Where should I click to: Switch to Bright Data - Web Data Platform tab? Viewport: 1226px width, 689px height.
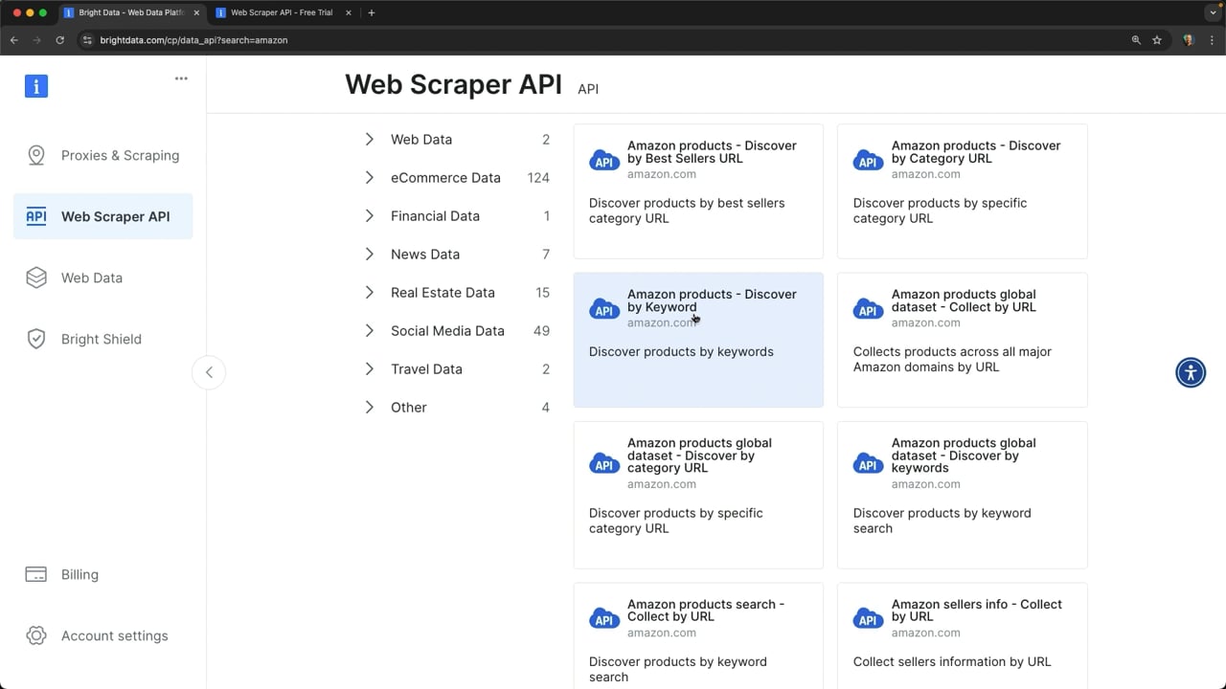click(x=131, y=12)
